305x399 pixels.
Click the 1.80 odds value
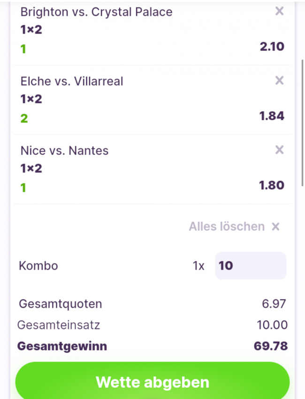pyautogui.click(x=272, y=185)
